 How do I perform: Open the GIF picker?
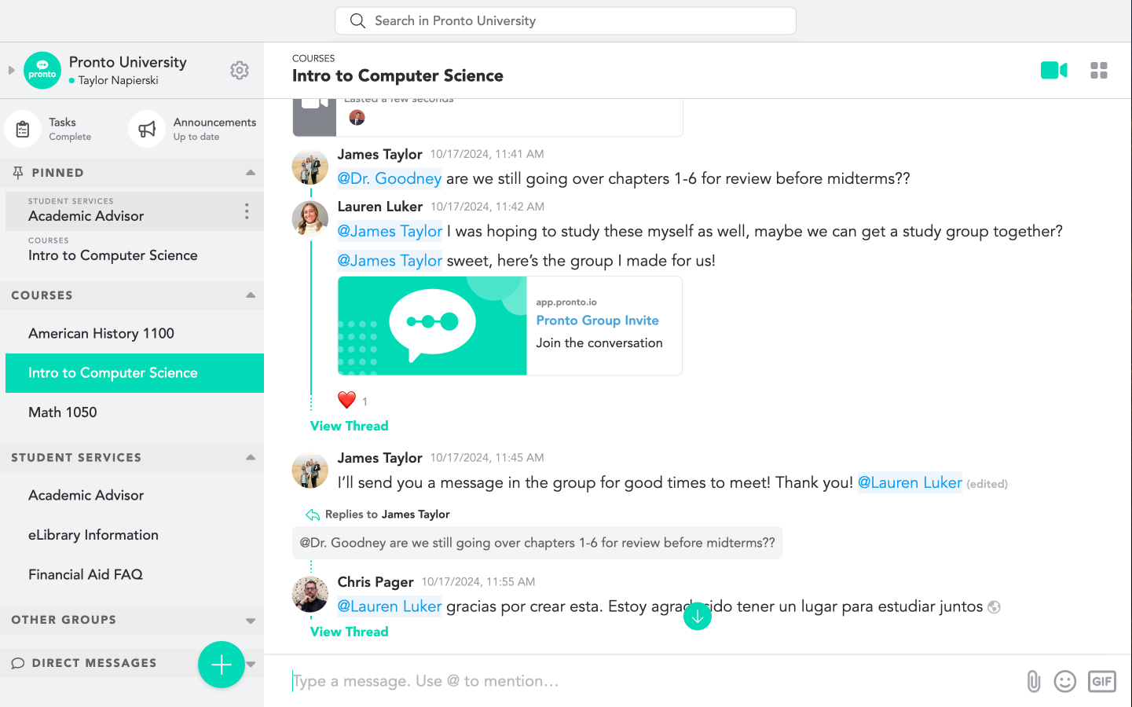1102,681
